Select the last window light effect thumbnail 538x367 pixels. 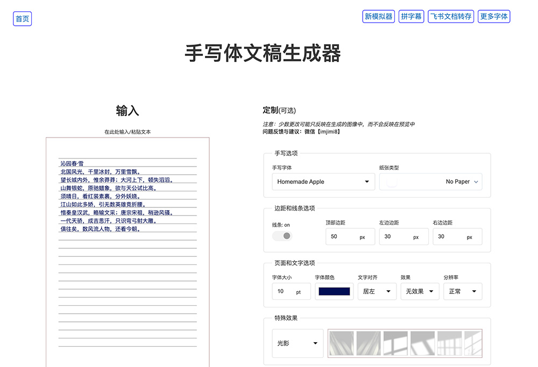476,343
